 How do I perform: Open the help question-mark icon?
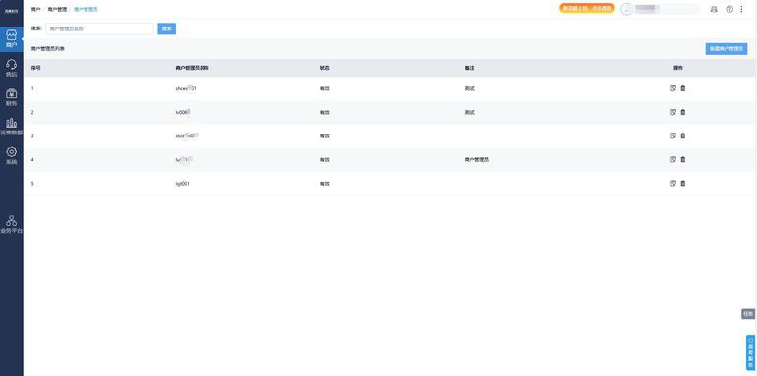[729, 9]
